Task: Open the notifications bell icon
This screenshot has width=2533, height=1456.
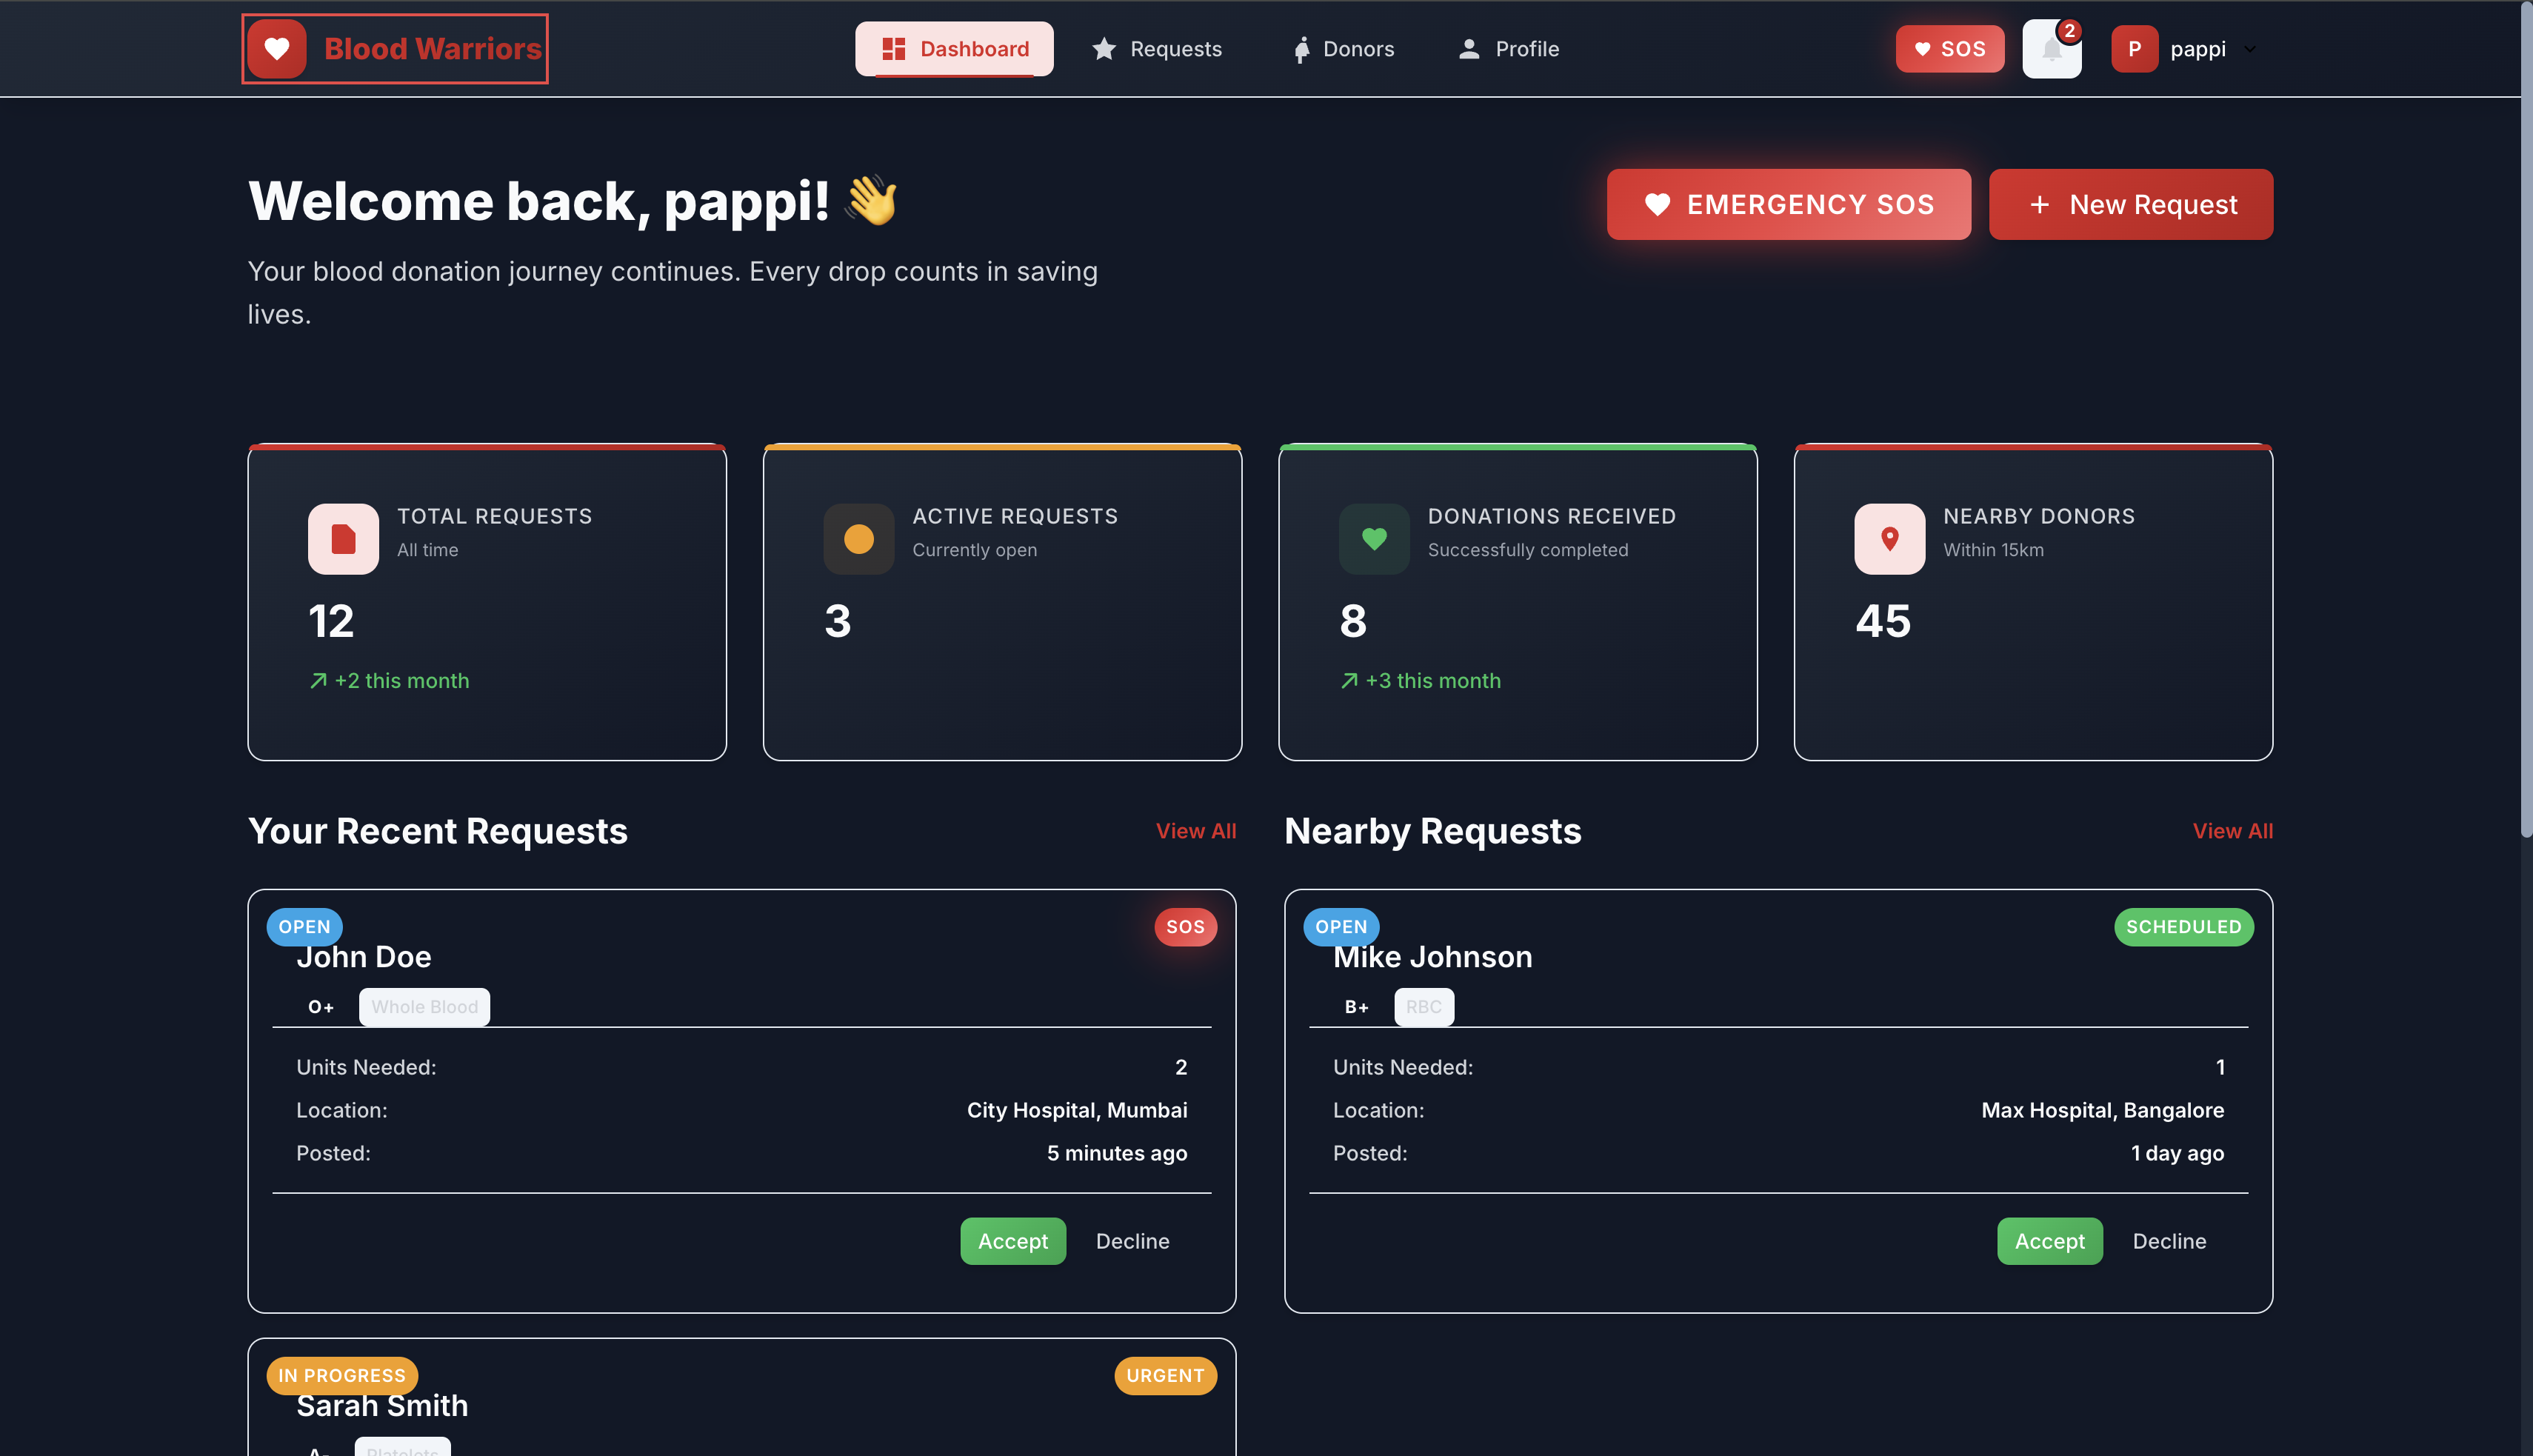Action: coord(2051,49)
